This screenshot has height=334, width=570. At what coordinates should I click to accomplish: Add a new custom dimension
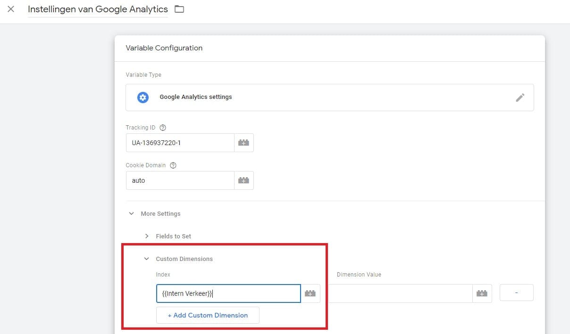click(208, 315)
